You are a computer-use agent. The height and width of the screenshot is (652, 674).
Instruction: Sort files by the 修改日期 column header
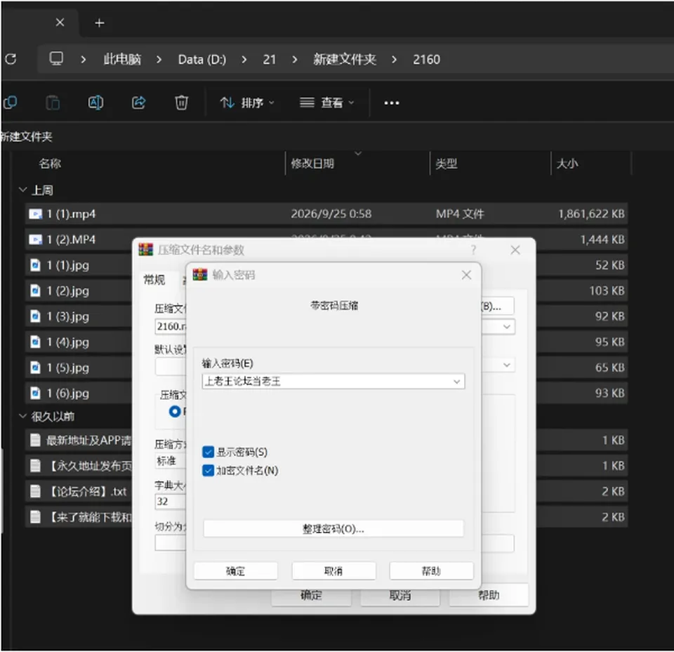312,164
